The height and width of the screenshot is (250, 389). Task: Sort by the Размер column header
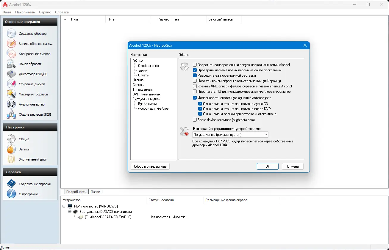(160, 19)
